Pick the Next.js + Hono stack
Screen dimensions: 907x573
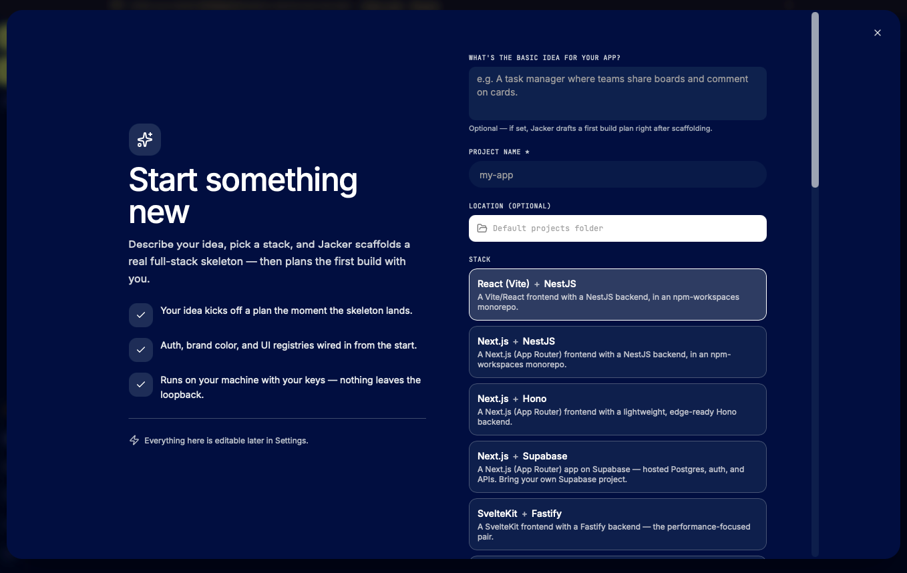[618, 409]
